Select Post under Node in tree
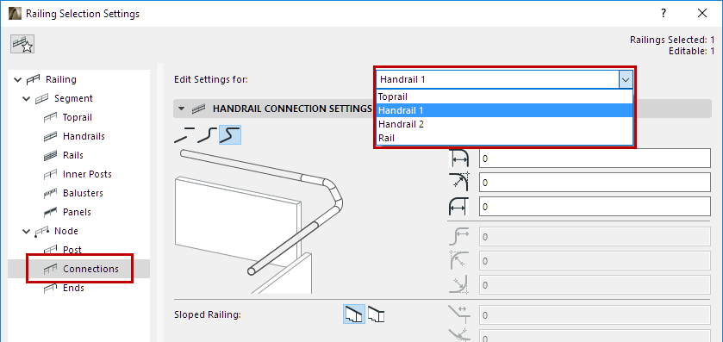723x342 pixels. click(72, 250)
